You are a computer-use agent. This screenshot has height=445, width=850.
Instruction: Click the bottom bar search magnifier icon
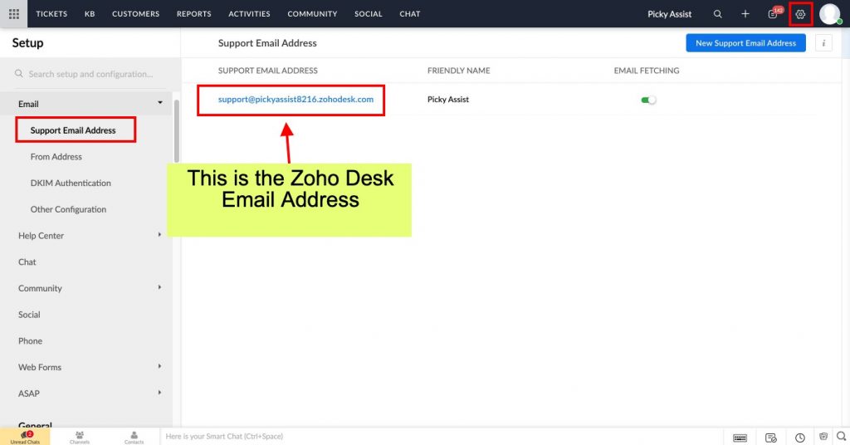pos(841,436)
